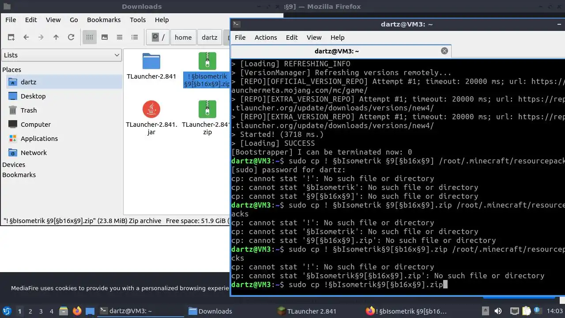Go back in the file manager
Image resolution: width=565 pixels, height=318 pixels.
[26, 38]
